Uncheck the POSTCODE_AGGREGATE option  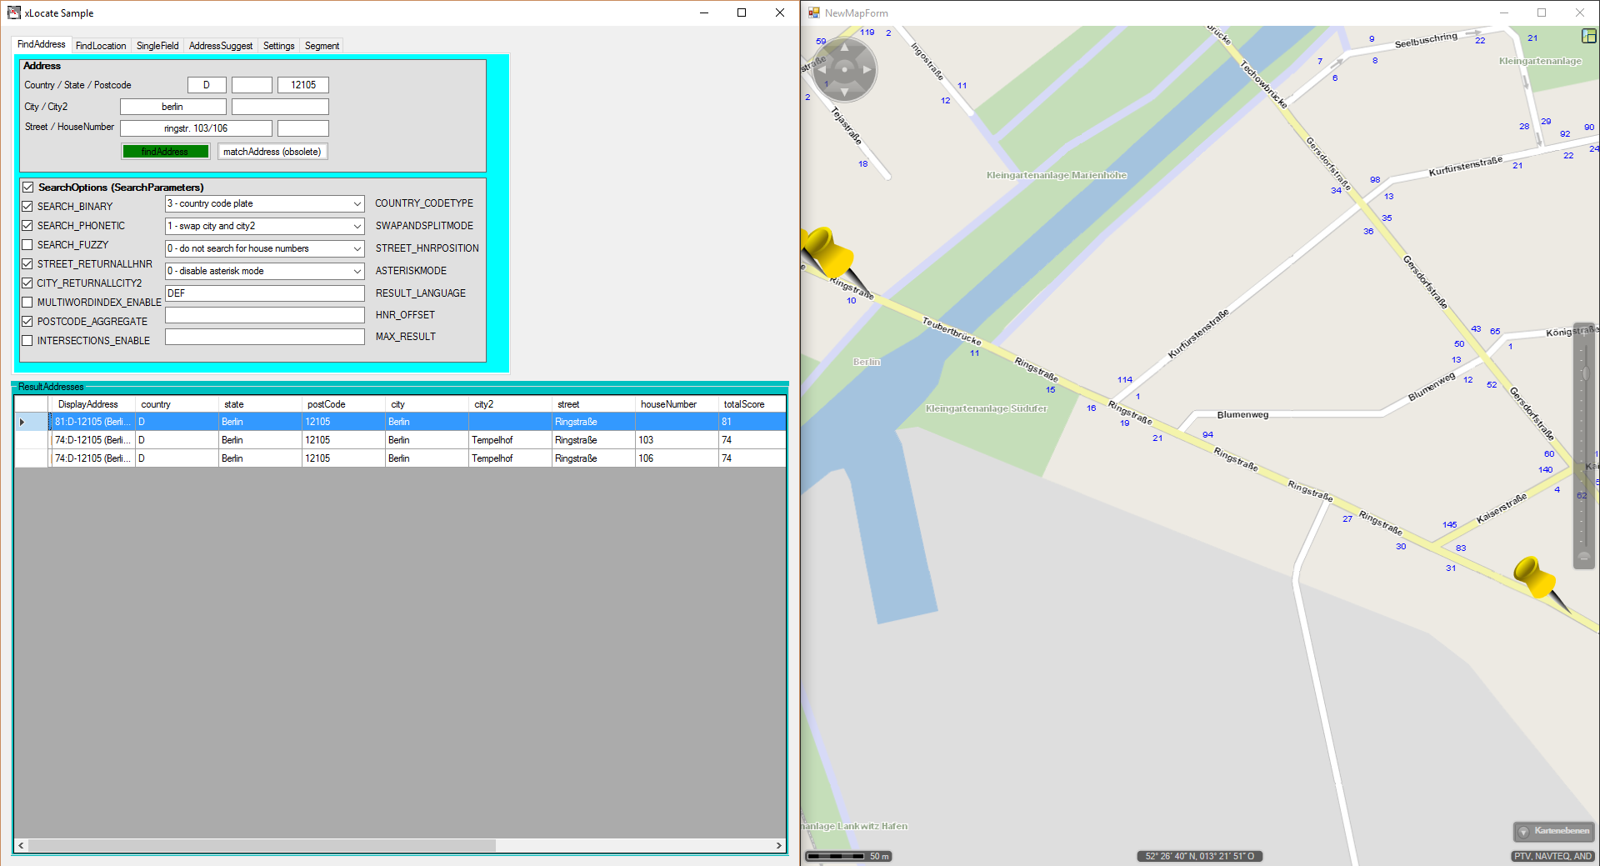point(27,322)
